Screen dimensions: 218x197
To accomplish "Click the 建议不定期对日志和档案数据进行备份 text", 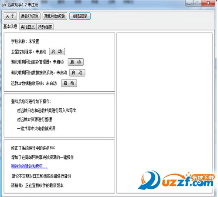I will coord(41,176).
